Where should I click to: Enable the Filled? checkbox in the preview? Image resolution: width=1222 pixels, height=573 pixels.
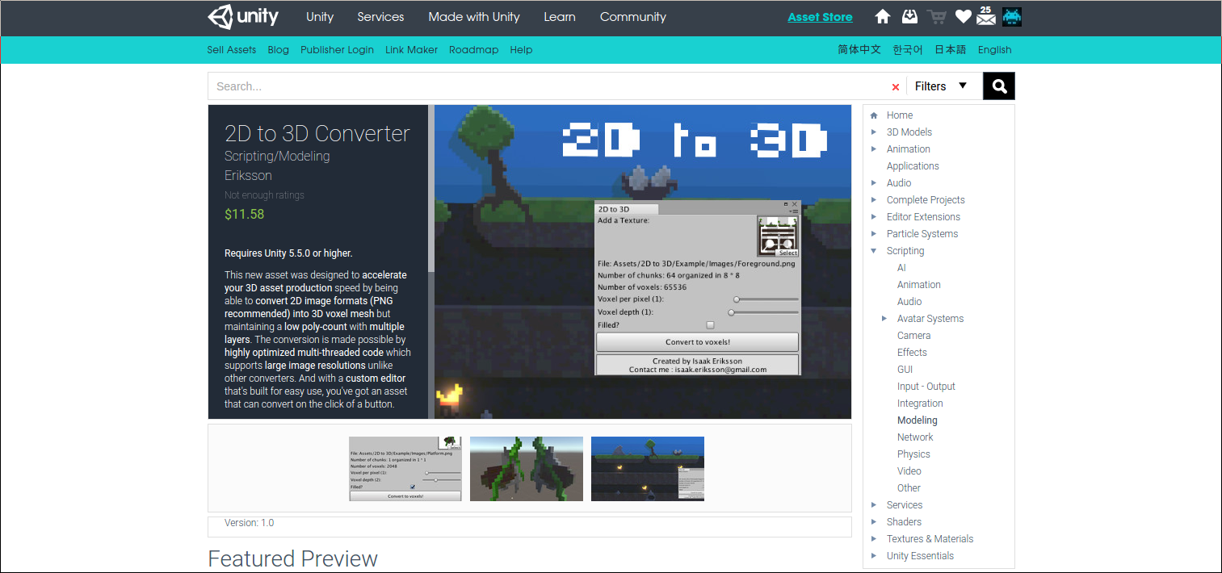click(708, 324)
